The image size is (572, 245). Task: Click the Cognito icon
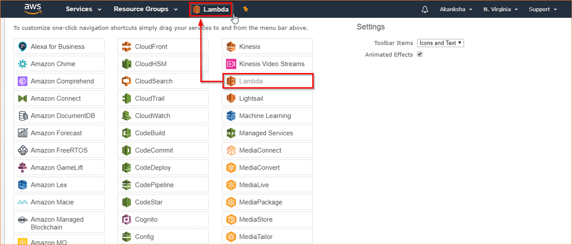[x=127, y=219]
